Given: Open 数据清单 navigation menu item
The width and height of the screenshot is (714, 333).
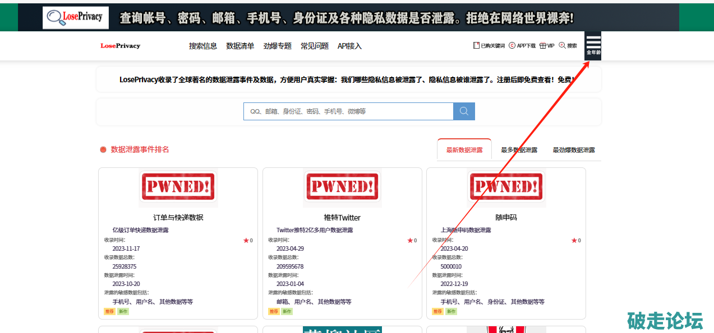Looking at the screenshot, I should tap(240, 46).
